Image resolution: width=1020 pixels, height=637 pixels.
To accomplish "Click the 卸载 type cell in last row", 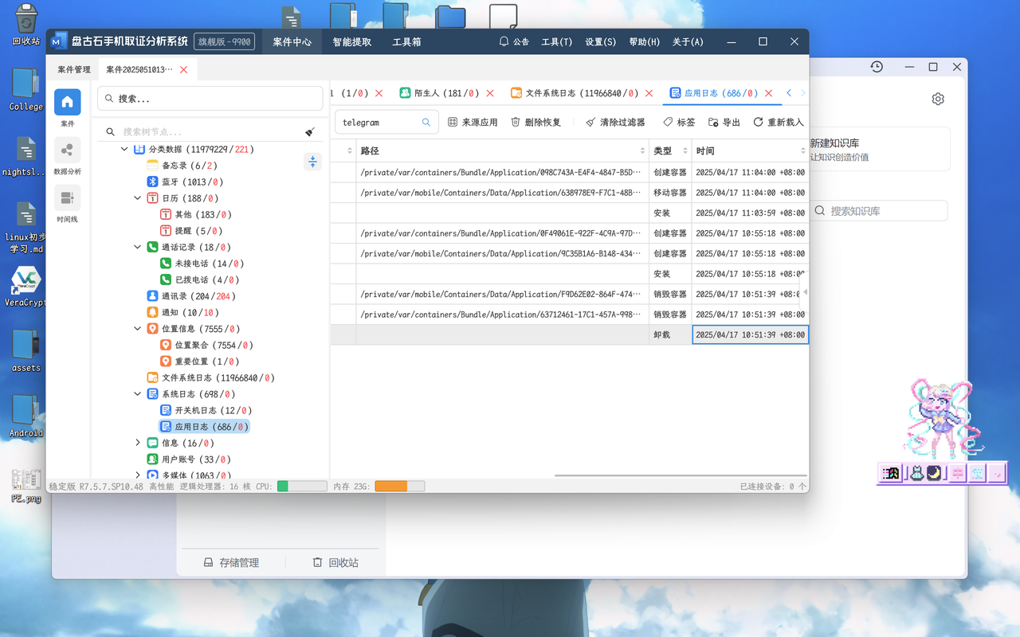I will click(670, 334).
